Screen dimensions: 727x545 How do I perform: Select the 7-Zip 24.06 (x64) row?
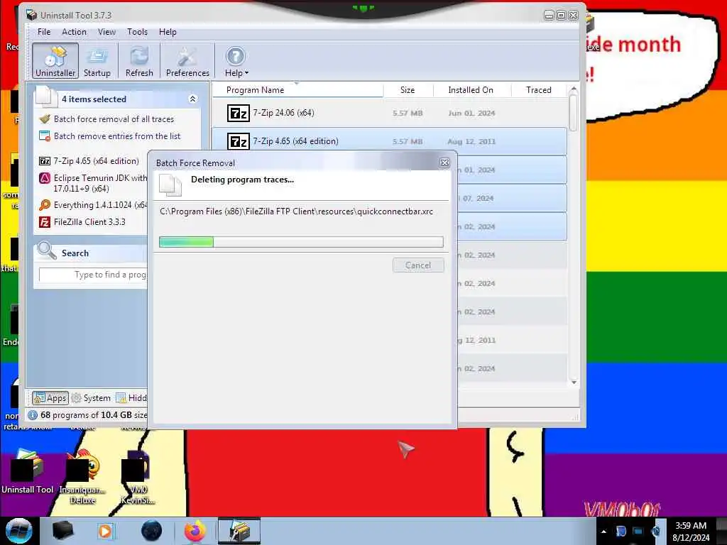click(x=390, y=113)
